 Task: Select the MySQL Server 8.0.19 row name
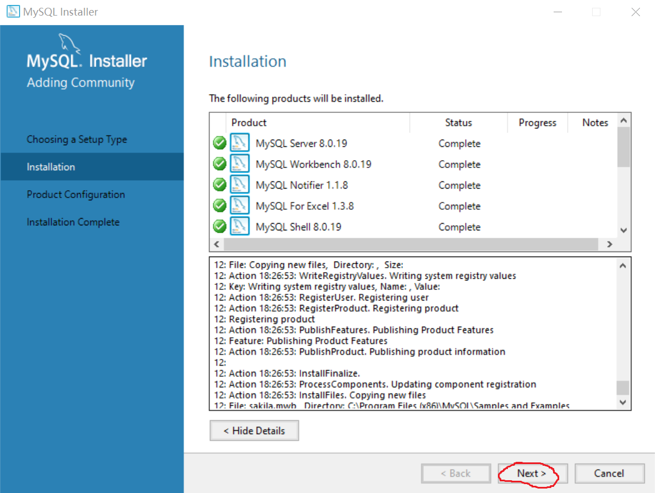pos(301,144)
